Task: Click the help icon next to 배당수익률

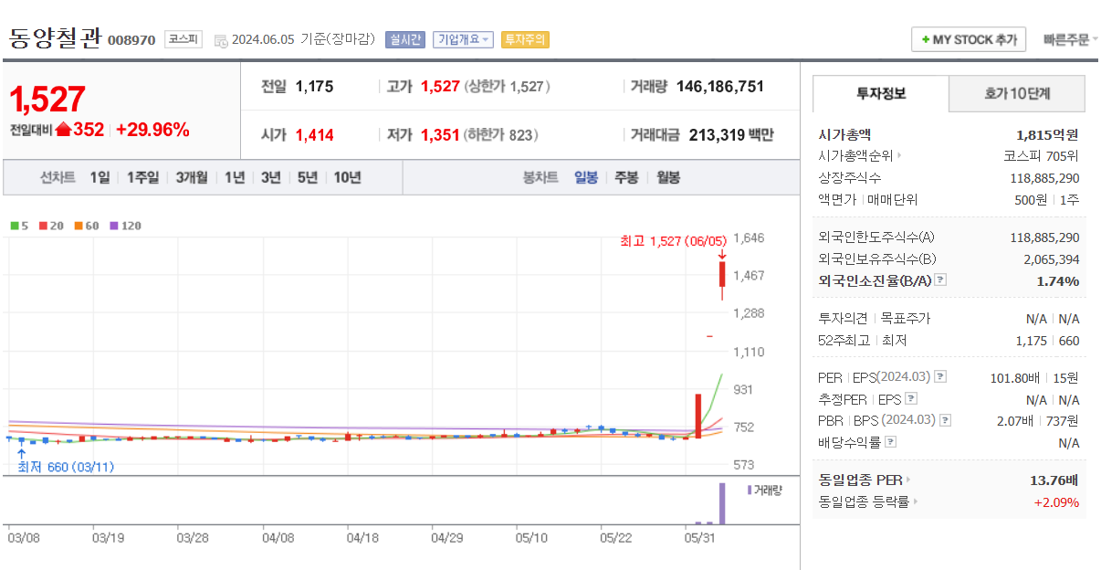Action: (x=891, y=442)
